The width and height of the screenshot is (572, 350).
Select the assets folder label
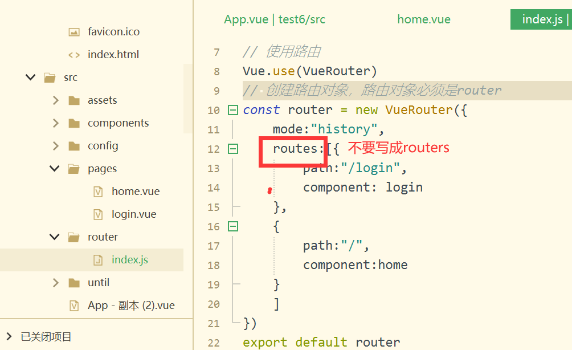tap(102, 100)
